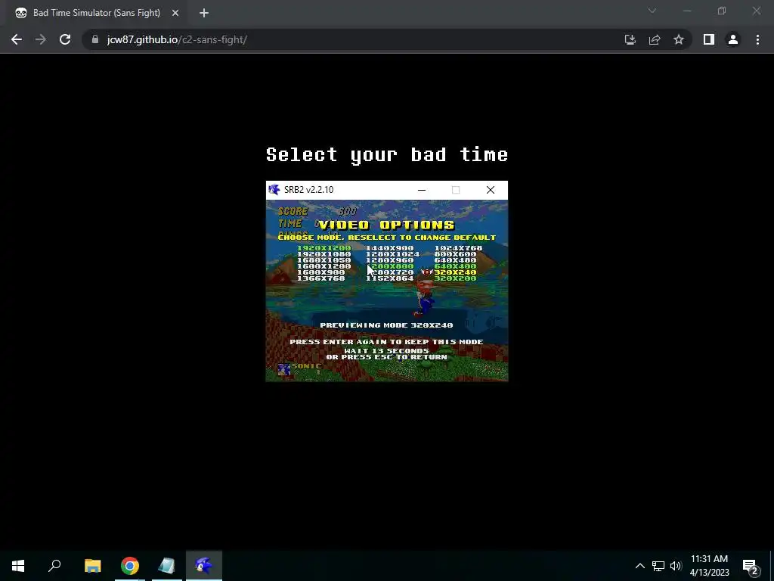Open the tab search dropdown chevron

[652, 11]
